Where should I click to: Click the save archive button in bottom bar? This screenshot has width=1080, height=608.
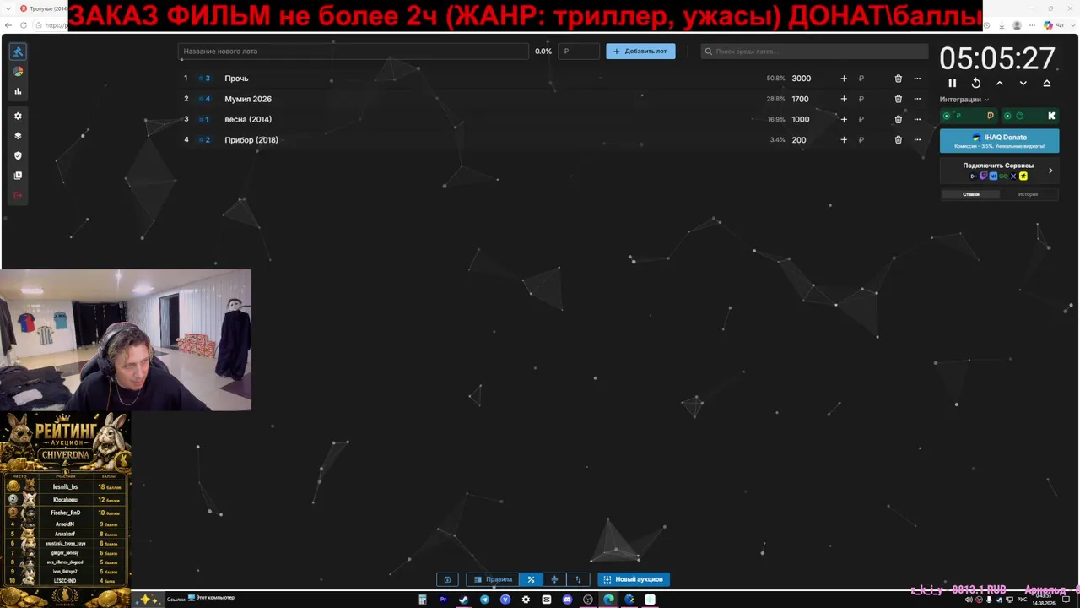pyautogui.click(x=447, y=579)
